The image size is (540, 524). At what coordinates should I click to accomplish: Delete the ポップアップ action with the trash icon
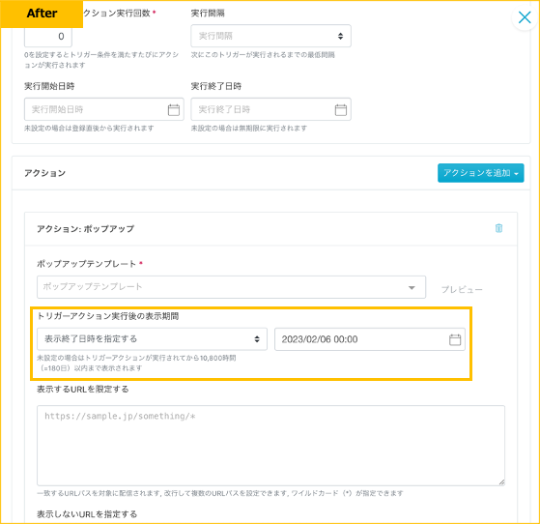pos(498,228)
